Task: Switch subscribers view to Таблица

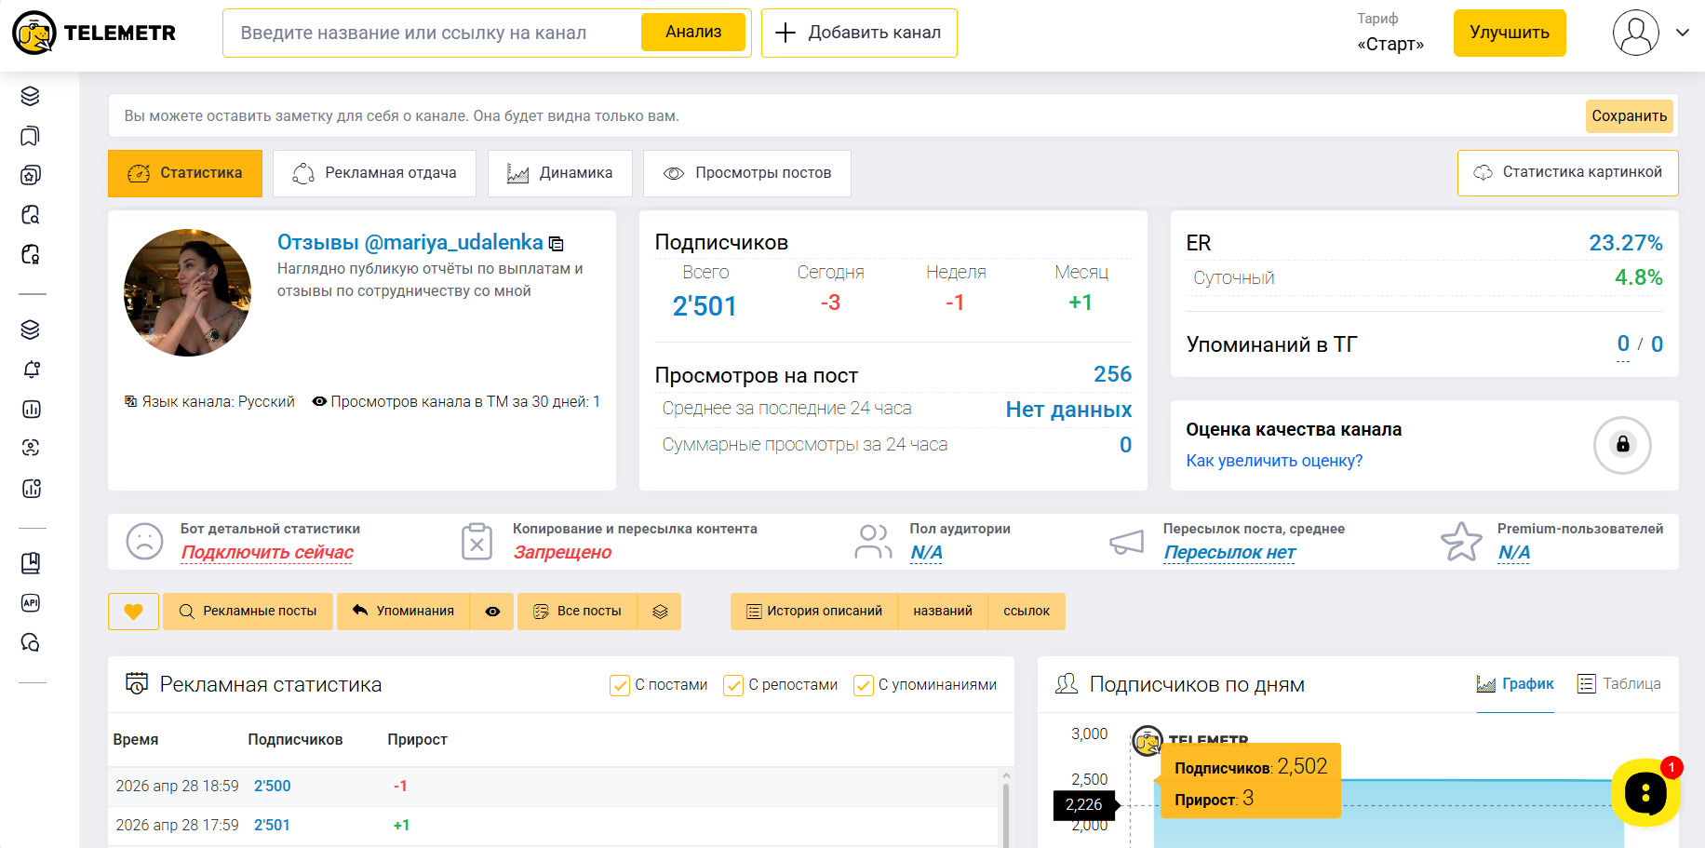Action: tap(1619, 684)
